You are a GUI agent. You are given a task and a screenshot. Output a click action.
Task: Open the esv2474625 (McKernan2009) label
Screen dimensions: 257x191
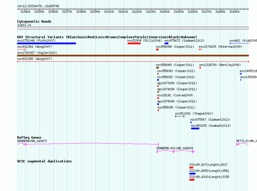[220, 47]
